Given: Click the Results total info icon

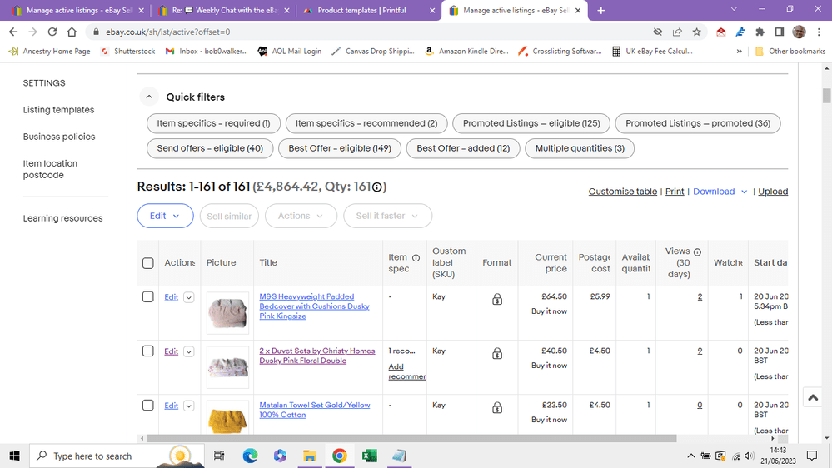Looking at the screenshot, I should click(376, 187).
